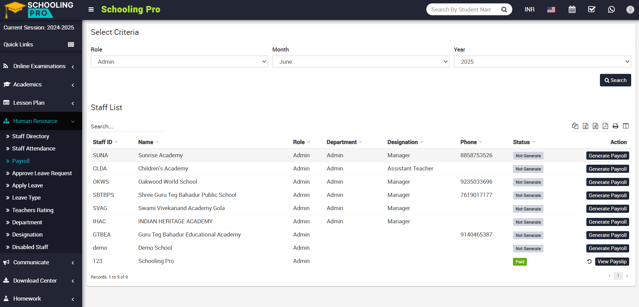Screen dimensions: 639x307
Task: Sort table by Designation column
Action: click(x=405, y=142)
